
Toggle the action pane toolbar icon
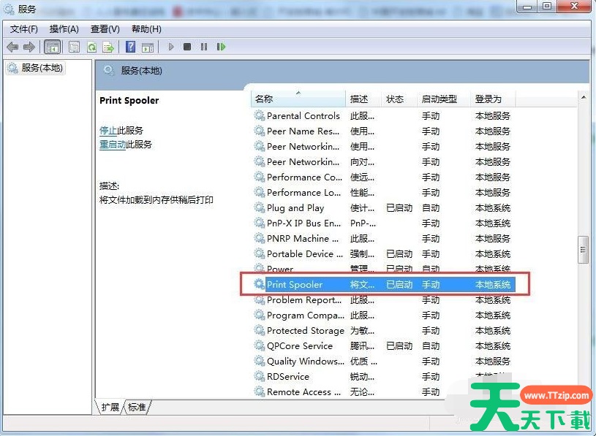click(x=148, y=47)
